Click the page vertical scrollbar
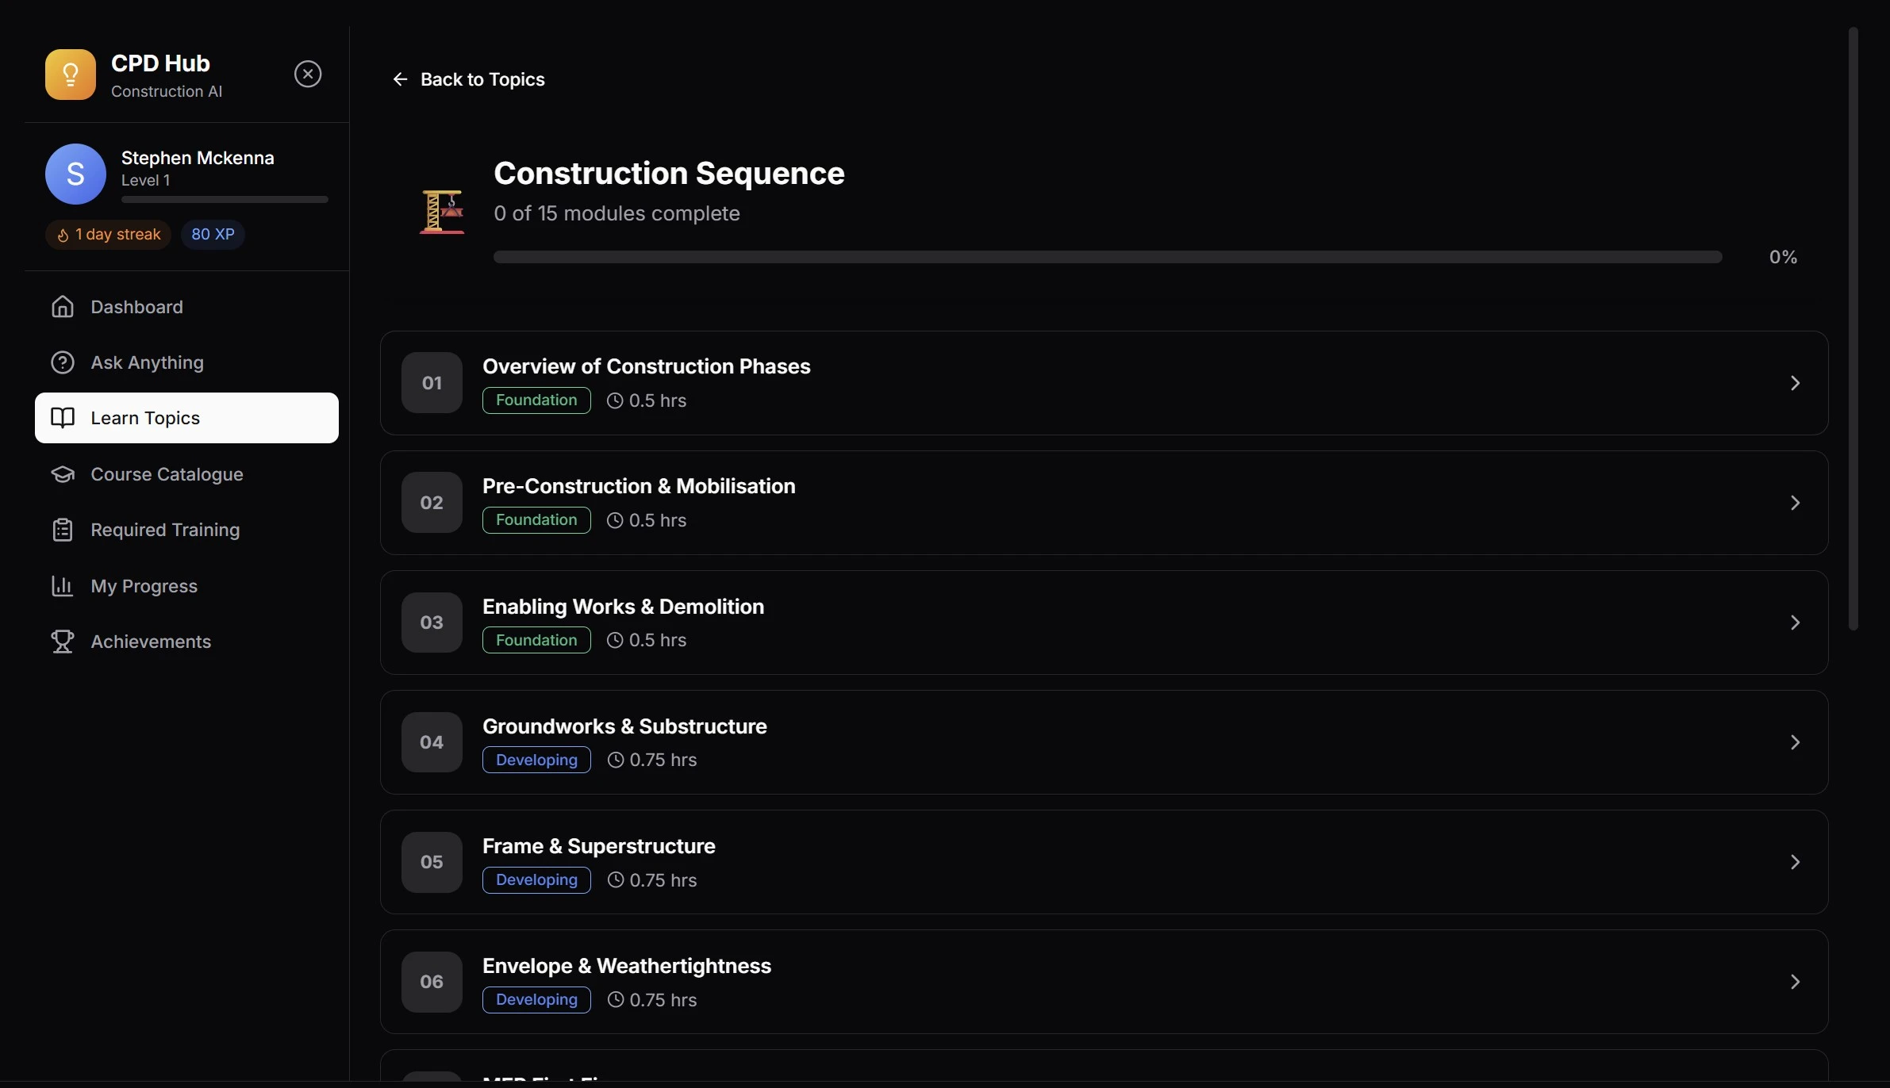Viewport: 1890px width, 1088px height. pos(1853,329)
